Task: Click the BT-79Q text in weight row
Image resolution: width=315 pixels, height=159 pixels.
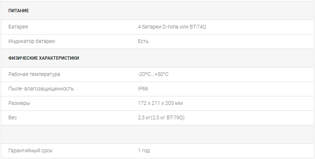Action: (175, 118)
